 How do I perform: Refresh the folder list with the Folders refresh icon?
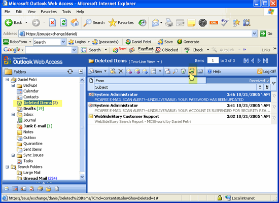click(x=70, y=72)
